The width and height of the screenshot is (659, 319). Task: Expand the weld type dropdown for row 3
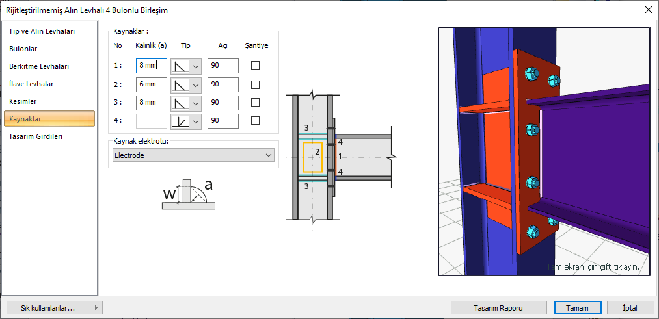click(x=195, y=103)
